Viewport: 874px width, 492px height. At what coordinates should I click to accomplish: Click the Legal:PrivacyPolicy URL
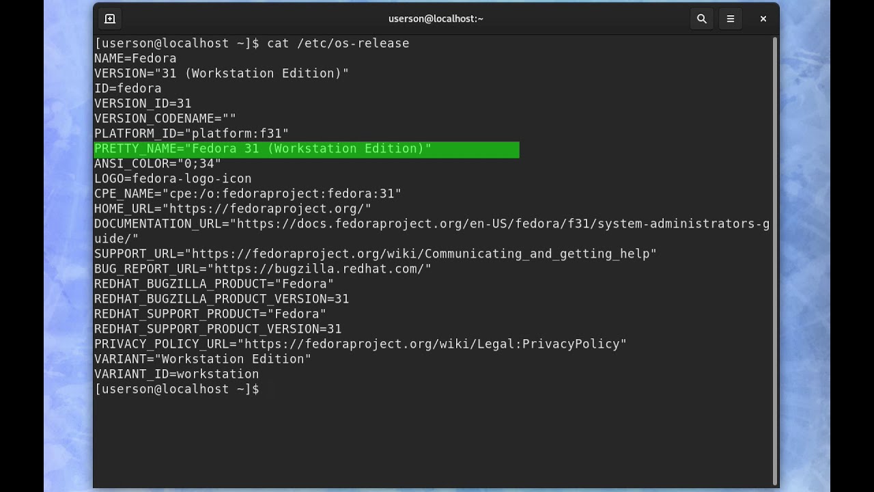(432, 344)
